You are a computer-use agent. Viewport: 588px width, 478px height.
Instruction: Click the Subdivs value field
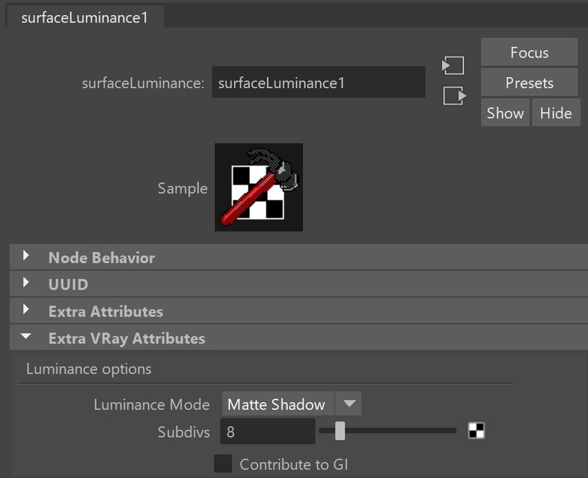pos(268,431)
